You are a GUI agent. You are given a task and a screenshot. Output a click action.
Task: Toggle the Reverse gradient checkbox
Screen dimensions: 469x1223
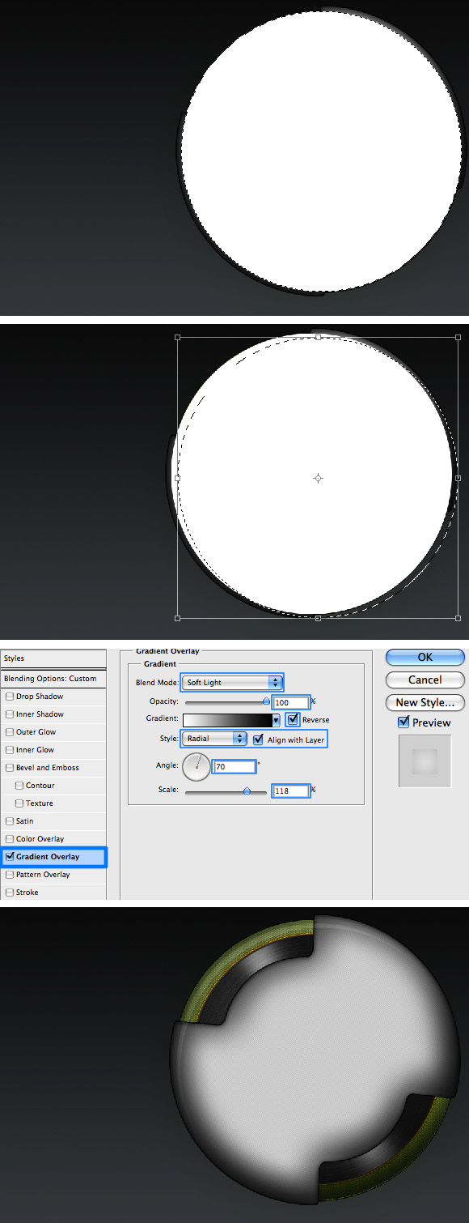(x=292, y=719)
